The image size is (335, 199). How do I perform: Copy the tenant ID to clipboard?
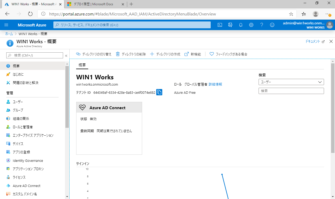[x=159, y=92]
